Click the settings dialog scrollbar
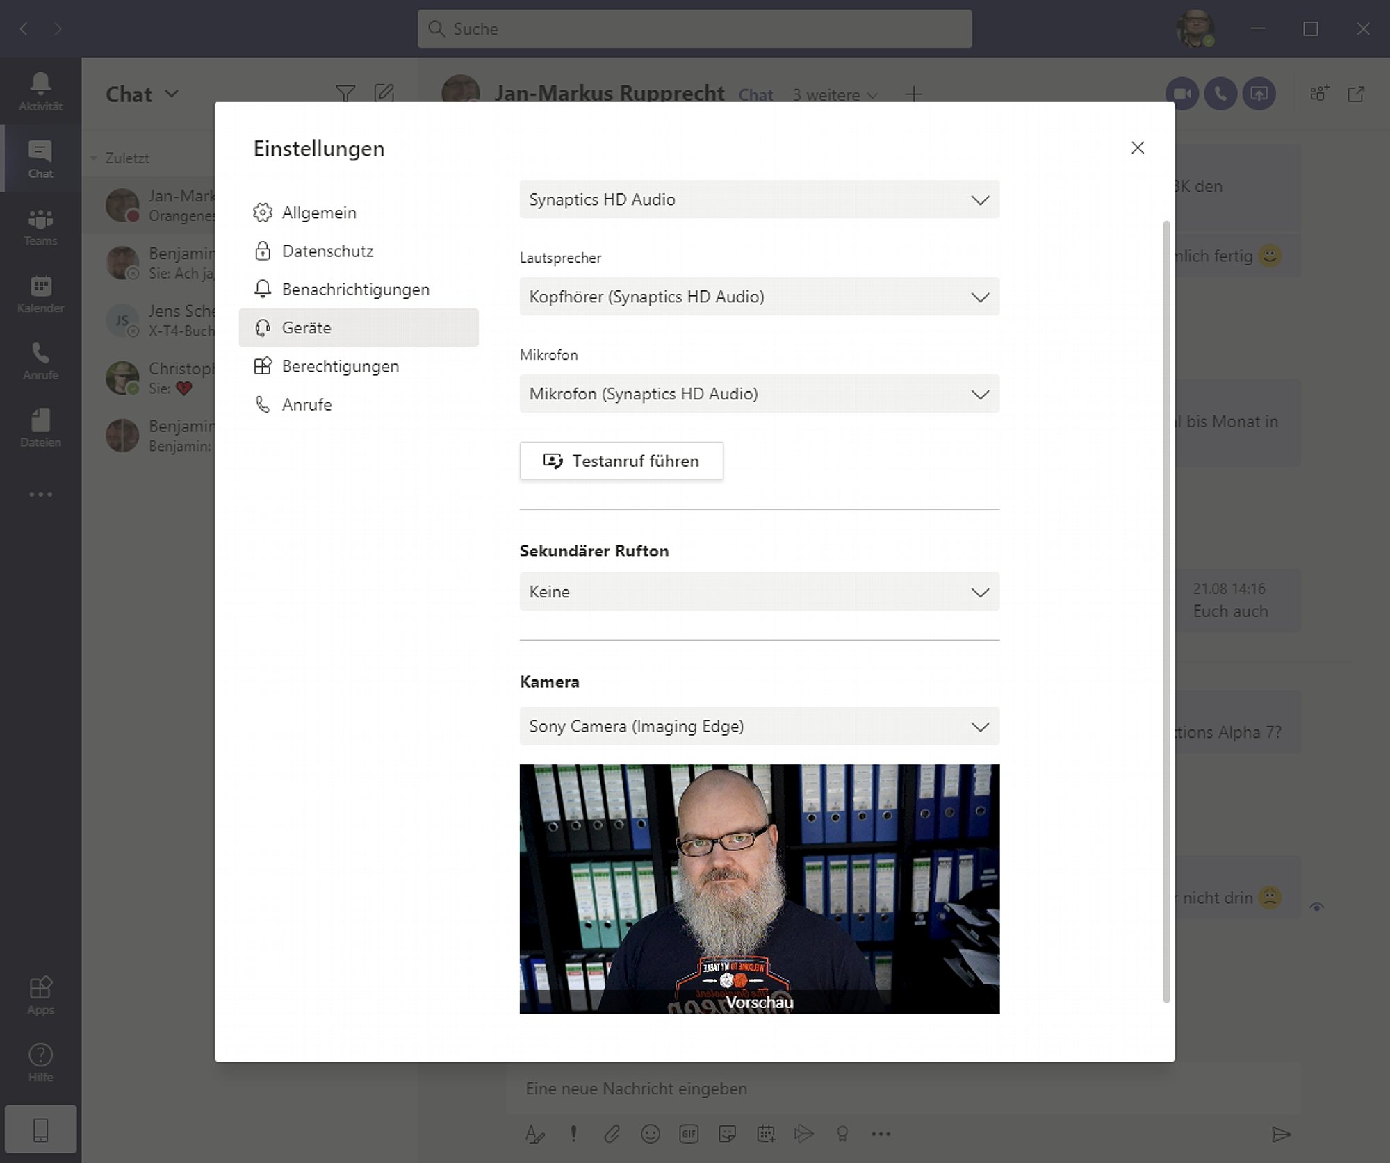 coord(1166,611)
